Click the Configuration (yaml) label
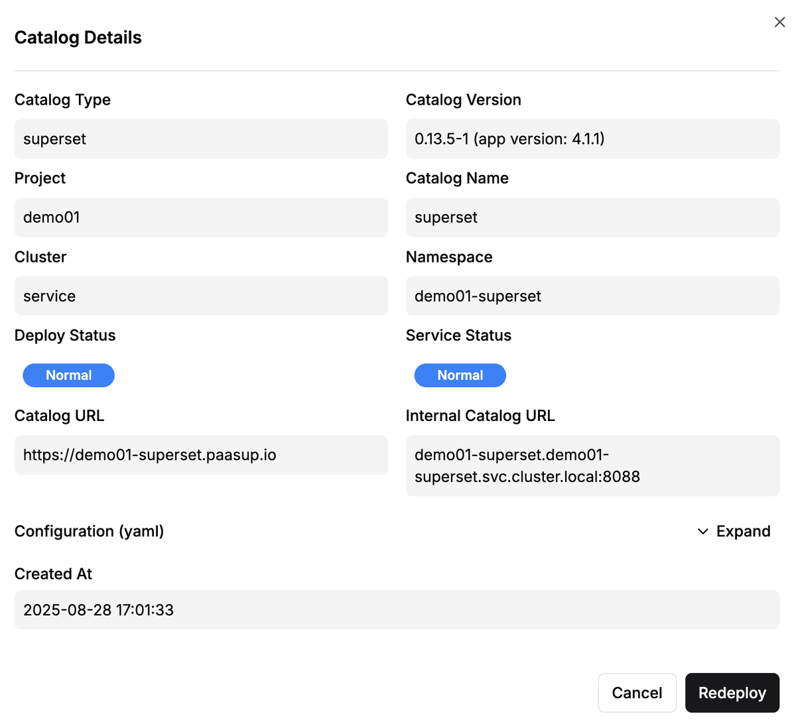Image resolution: width=796 pixels, height=720 pixels. 89,532
